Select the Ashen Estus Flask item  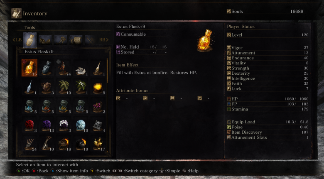tap(47, 68)
